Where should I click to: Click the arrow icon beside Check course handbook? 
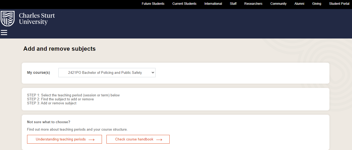point(159,140)
